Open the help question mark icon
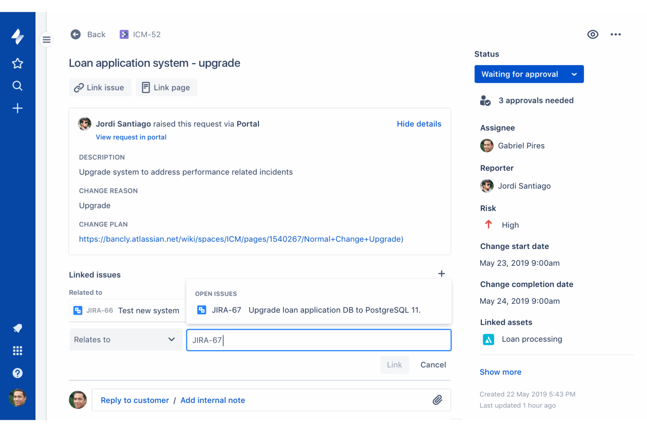647x432 pixels. tap(17, 373)
